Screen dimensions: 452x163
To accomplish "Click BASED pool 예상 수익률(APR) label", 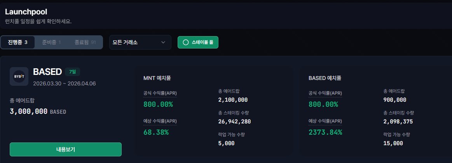I will pos(325,121).
